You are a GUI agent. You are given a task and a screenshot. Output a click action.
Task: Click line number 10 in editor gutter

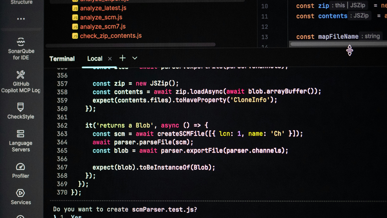[264, 6]
